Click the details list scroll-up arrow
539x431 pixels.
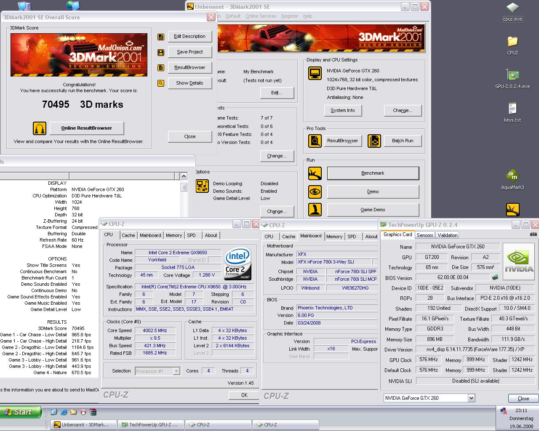184,176
